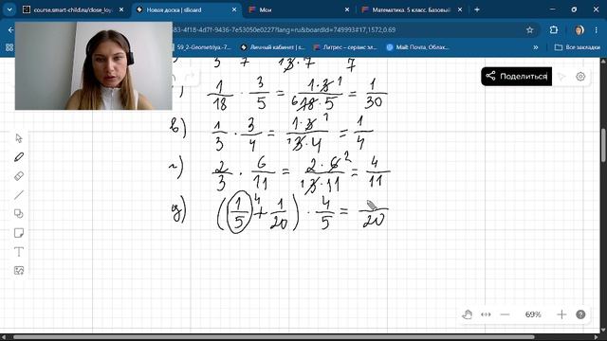Open the Литрес bookmark
This screenshot has height=341, width=607.
tap(345, 47)
